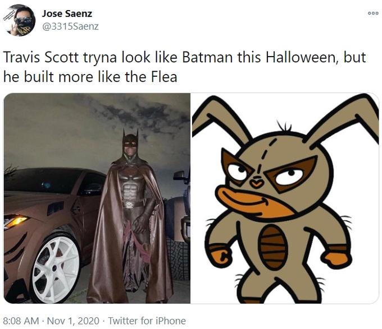The image size is (382, 329).
Task: Click the 8:08 AM timestamp
Action: click(21, 321)
